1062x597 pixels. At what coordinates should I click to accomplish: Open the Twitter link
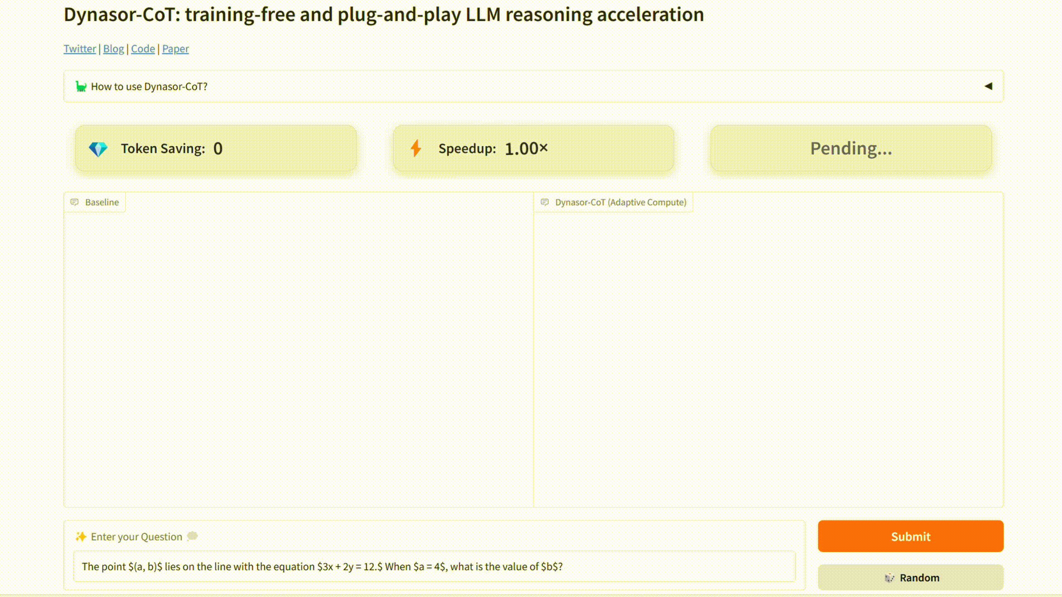click(x=80, y=49)
